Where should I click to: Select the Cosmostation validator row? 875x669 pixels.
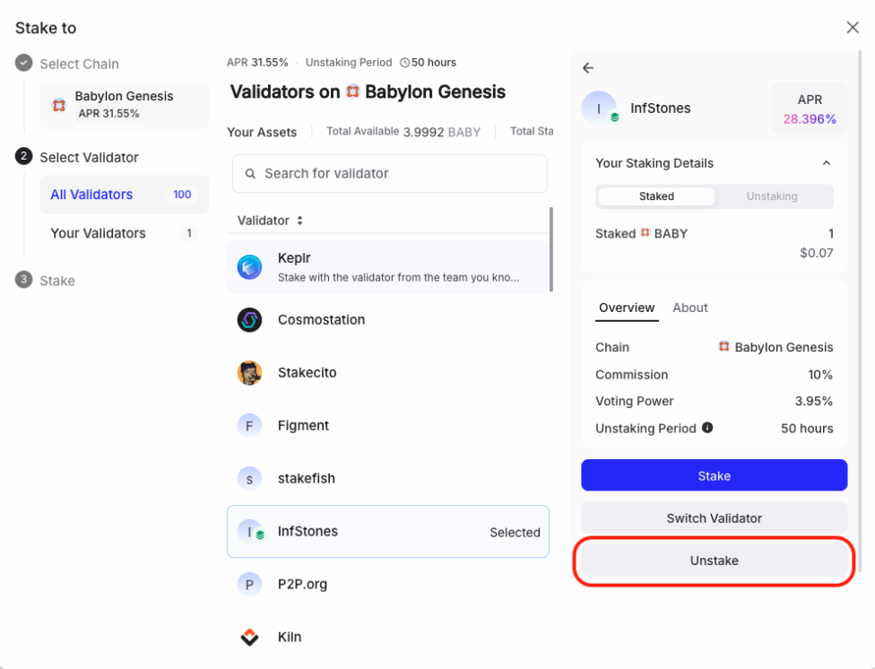(388, 320)
